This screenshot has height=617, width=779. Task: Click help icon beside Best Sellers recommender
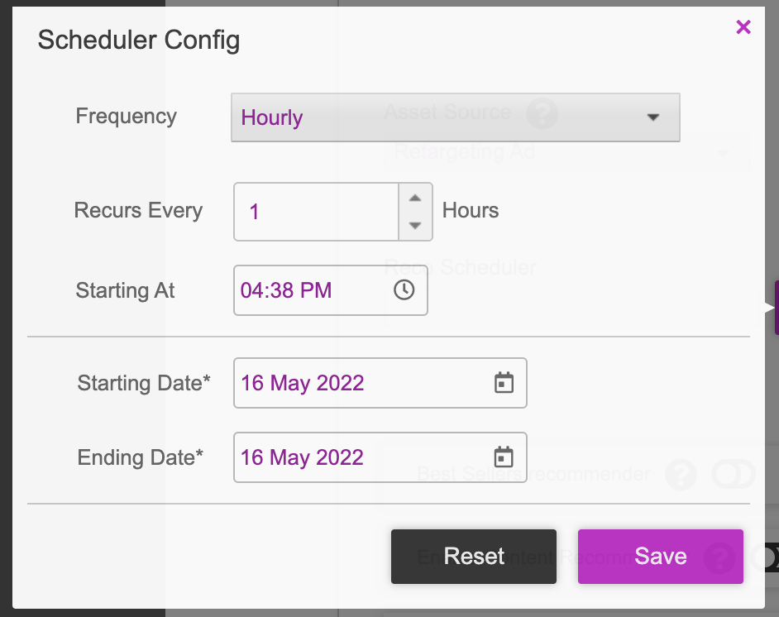pyautogui.click(x=681, y=475)
